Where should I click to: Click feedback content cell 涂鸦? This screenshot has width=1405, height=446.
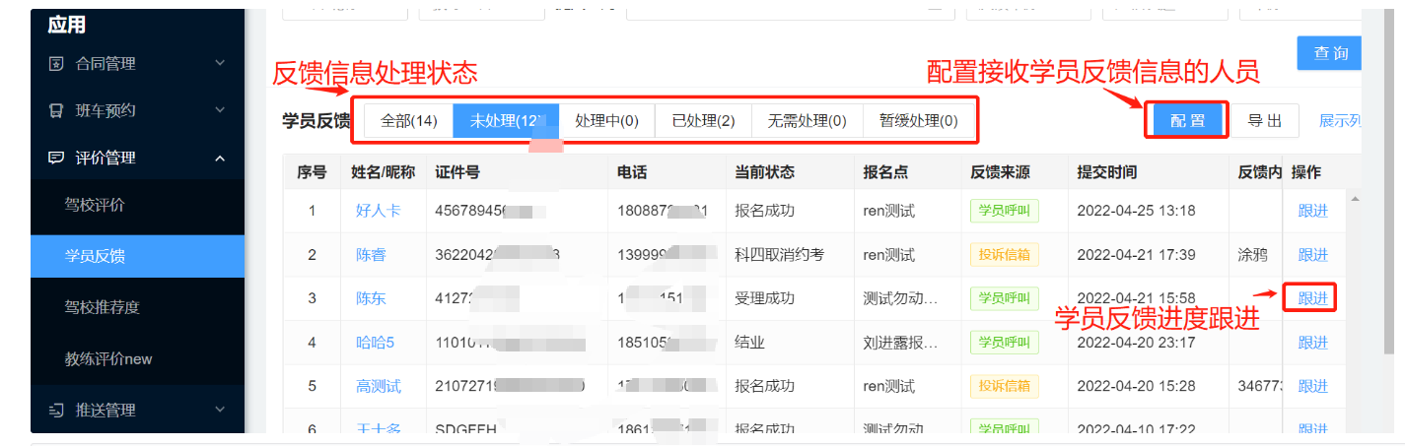[1252, 255]
